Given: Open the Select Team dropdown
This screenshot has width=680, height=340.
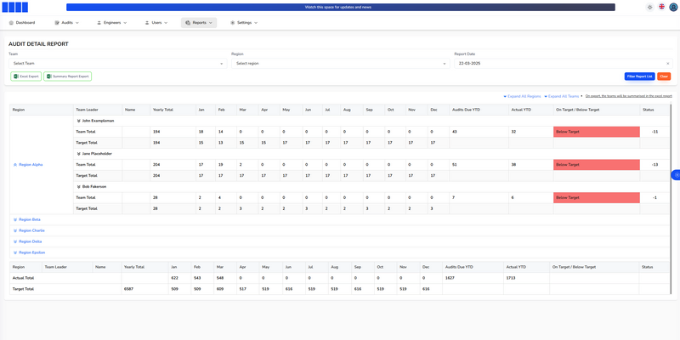Looking at the screenshot, I should 117,63.
